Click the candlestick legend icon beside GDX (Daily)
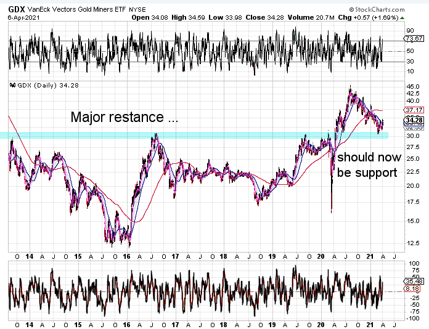The image size is (429, 329). point(12,85)
